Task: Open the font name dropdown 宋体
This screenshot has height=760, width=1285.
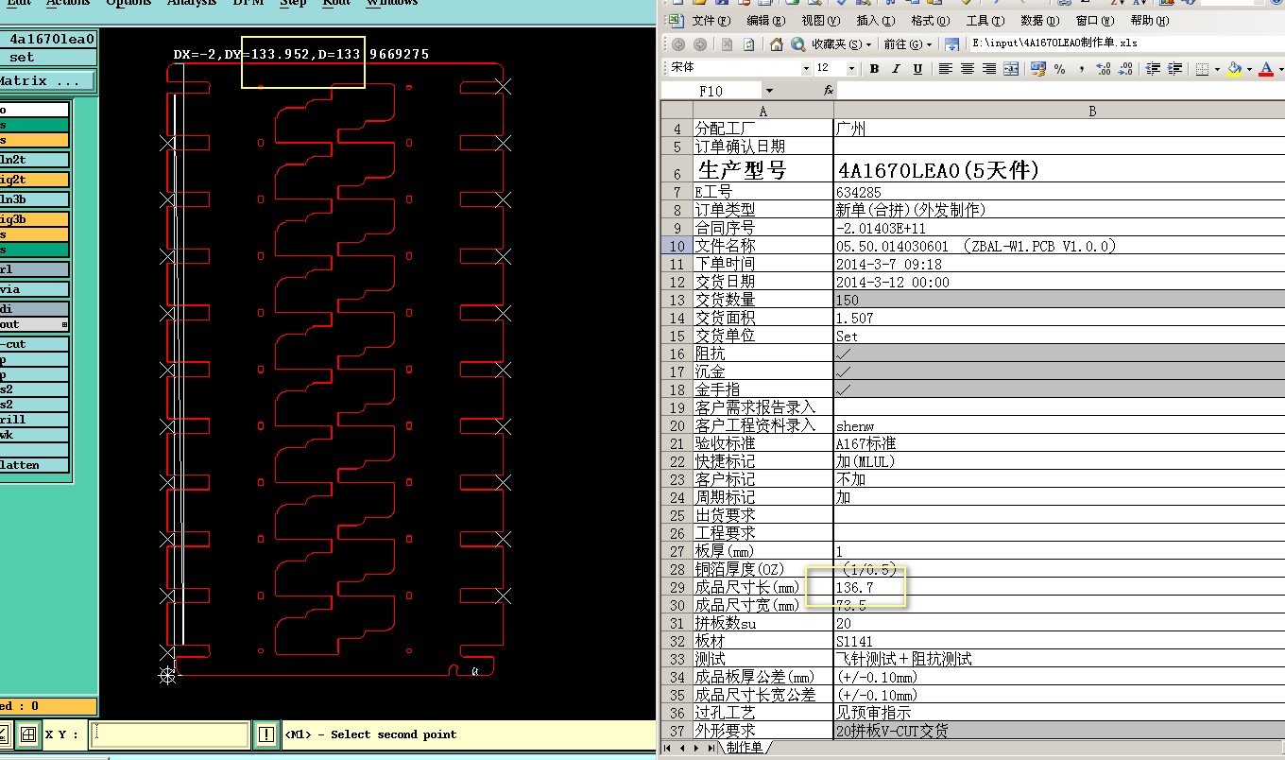Action: click(806, 69)
